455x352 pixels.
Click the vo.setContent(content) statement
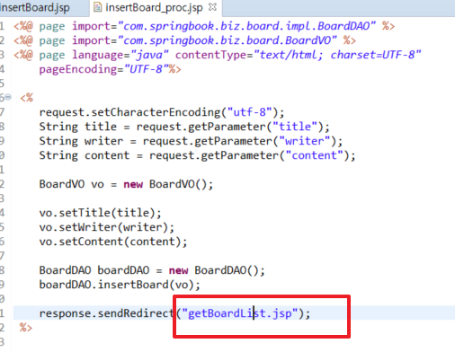(x=113, y=242)
